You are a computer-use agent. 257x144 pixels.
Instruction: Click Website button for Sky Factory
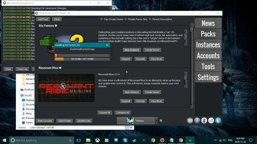[140, 59]
